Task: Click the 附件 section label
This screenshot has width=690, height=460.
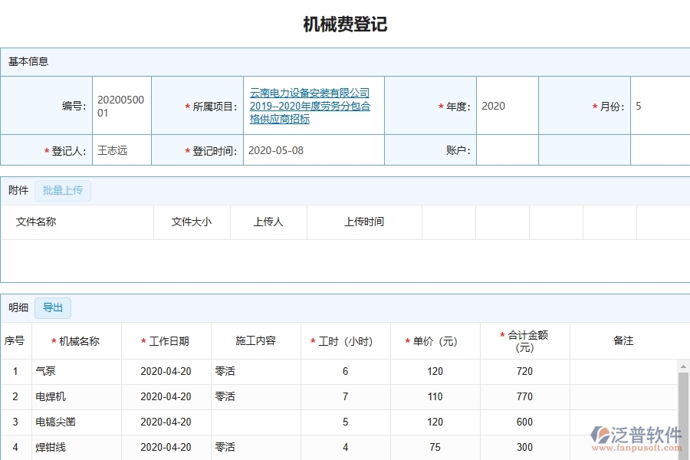Action: 18,190
